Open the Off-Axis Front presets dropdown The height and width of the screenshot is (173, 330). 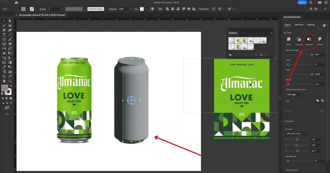pyautogui.click(x=297, y=133)
